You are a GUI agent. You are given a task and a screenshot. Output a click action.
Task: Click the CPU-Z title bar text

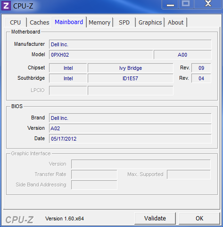[23, 6]
